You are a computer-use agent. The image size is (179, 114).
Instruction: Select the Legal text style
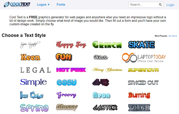[36, 70]
